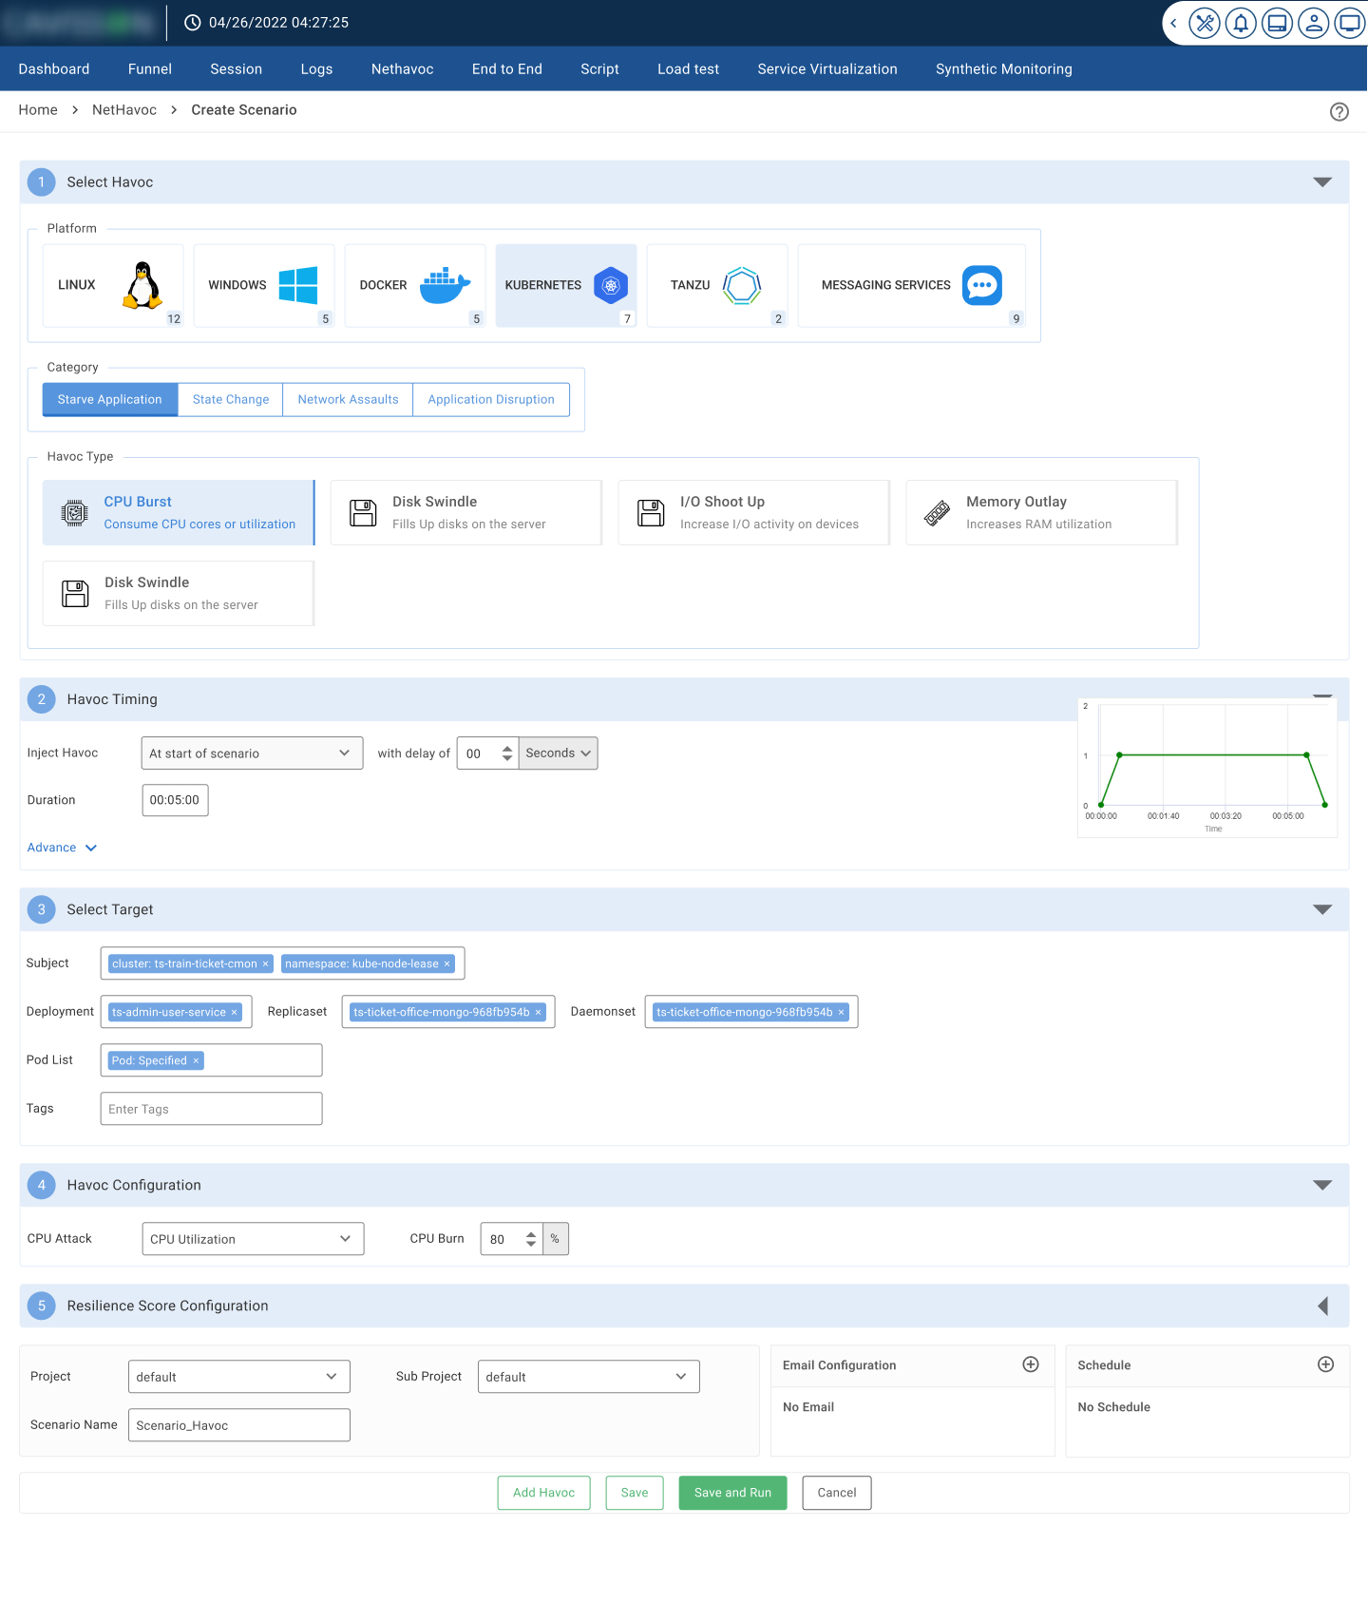Click the user profile icon
The height and width of the screenshot is (1602, 1368).
coord(1314,23)
